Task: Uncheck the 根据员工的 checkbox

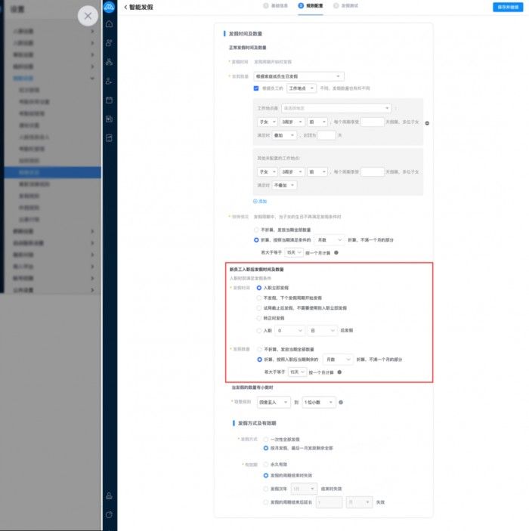Action: [x=257, y=88]
